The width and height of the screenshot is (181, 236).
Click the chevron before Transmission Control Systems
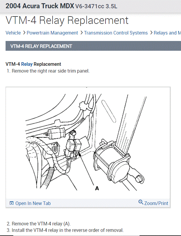point(81,33)
